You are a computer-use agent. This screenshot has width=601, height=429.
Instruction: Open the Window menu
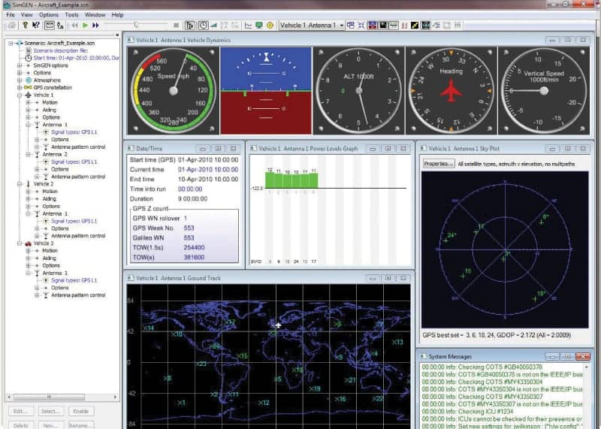[x=95, y=14]
